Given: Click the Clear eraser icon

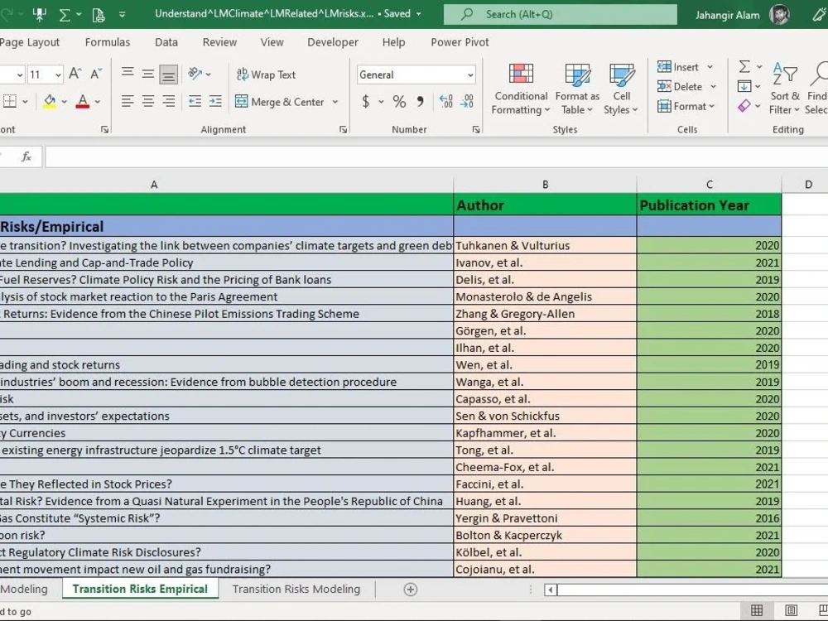Looking at the screenshot, I should pyautogui.click(x=744, y=106).
